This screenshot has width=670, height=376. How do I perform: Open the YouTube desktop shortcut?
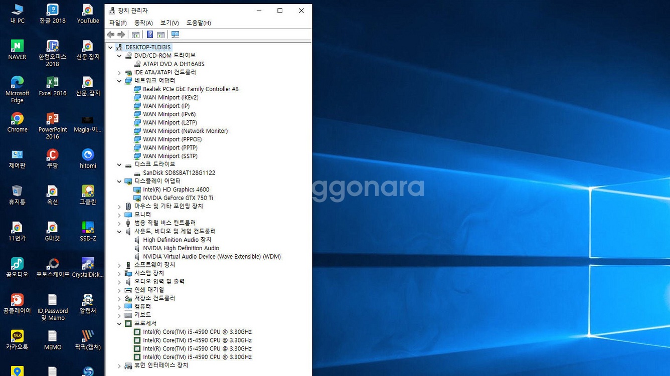(x=88, y=14)
